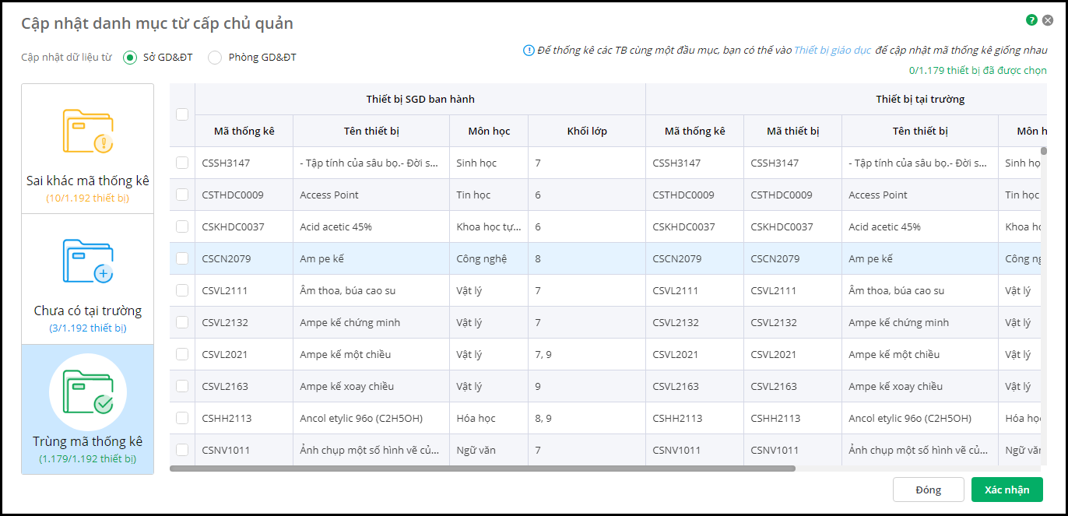
Task: Select the Sở GD&ĐT radio button
Action: (130, 57)
